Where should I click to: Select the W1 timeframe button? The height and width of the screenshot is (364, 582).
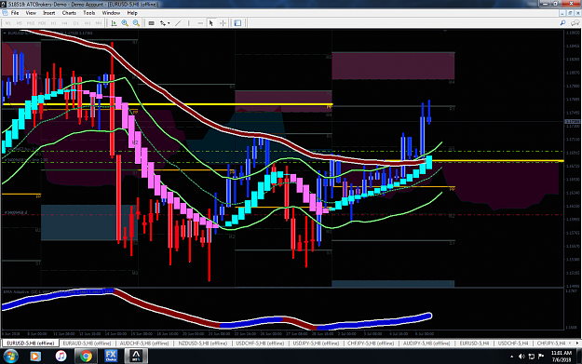tap(88, 23)
